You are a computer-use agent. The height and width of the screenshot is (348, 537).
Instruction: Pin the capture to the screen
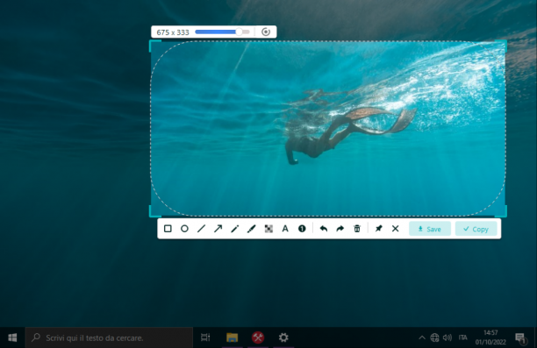click(x=378, y=229)
